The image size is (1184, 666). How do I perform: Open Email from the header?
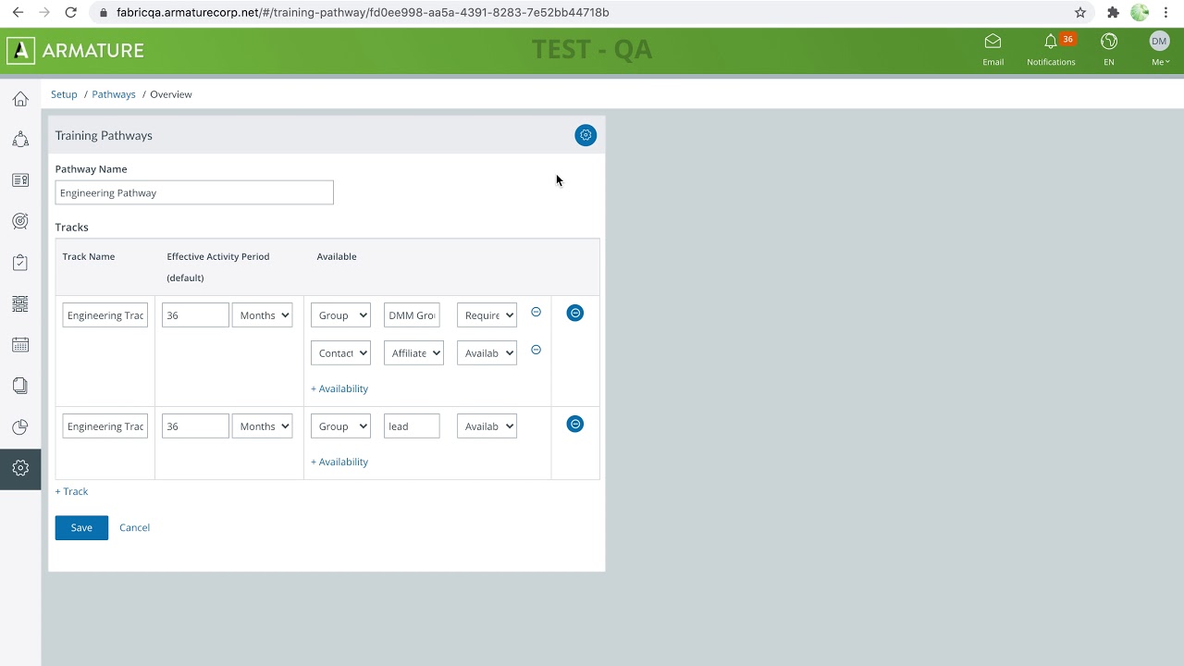[x=993, y=50]
